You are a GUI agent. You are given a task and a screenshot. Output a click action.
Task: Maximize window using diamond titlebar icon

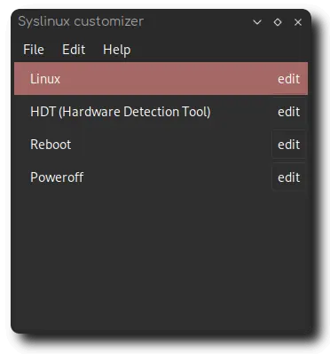coord(278,22)
